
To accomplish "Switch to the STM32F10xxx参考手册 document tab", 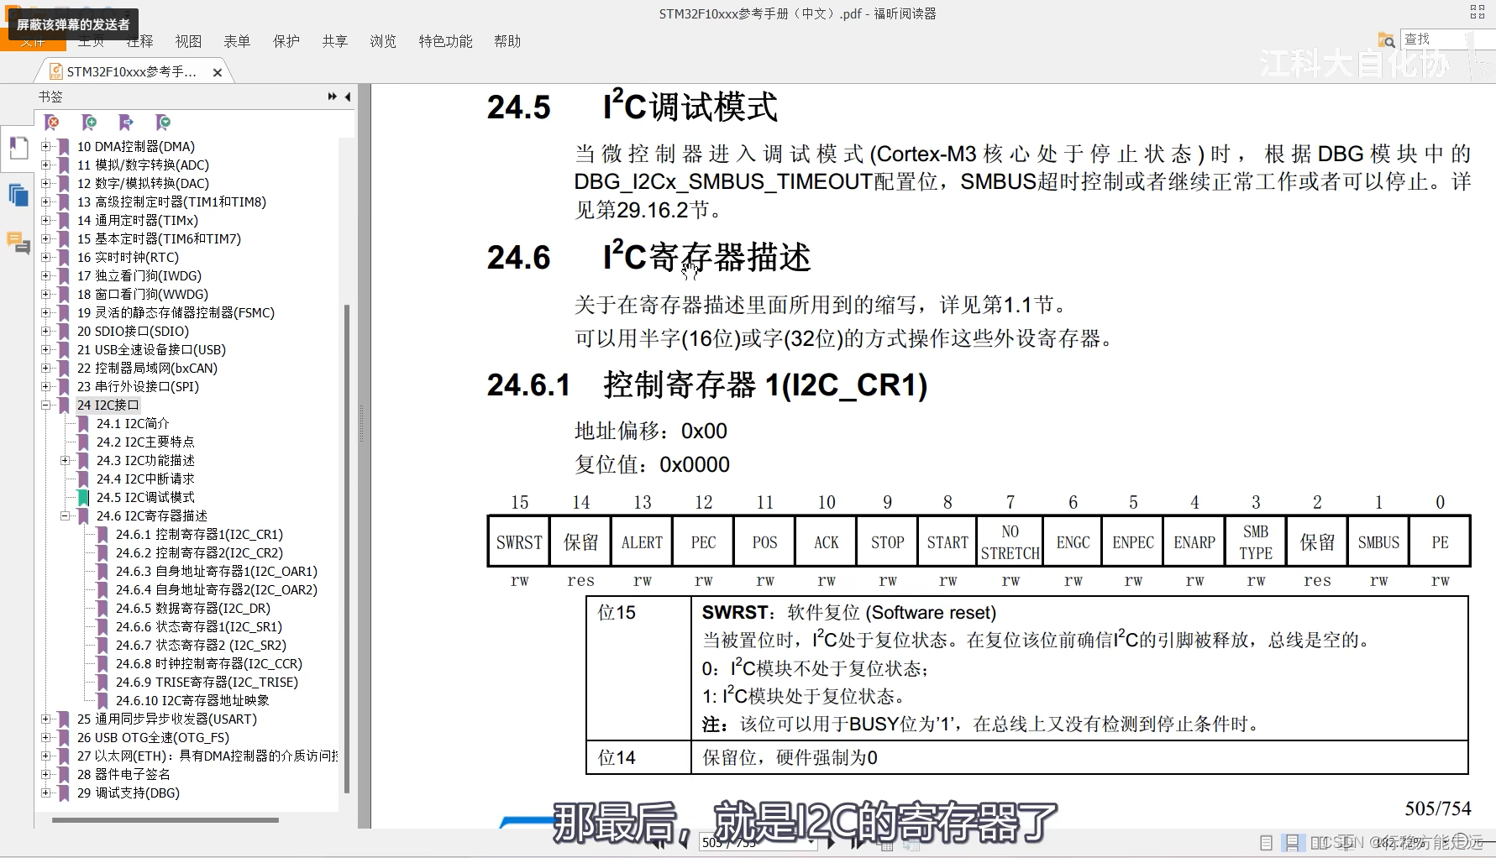I will [132, 72].
